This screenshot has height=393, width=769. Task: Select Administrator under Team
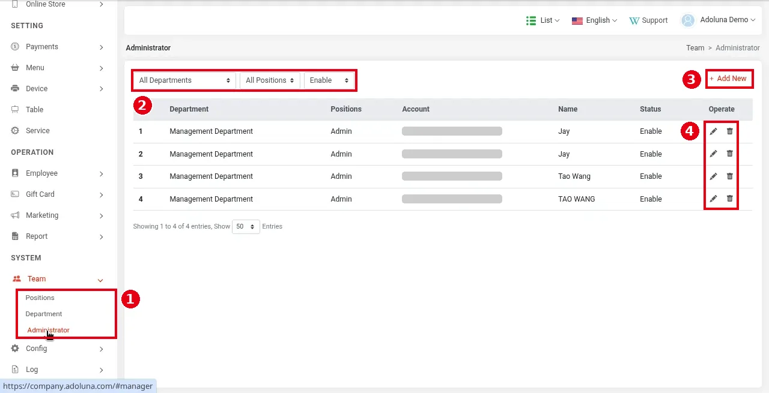[49, 330]
